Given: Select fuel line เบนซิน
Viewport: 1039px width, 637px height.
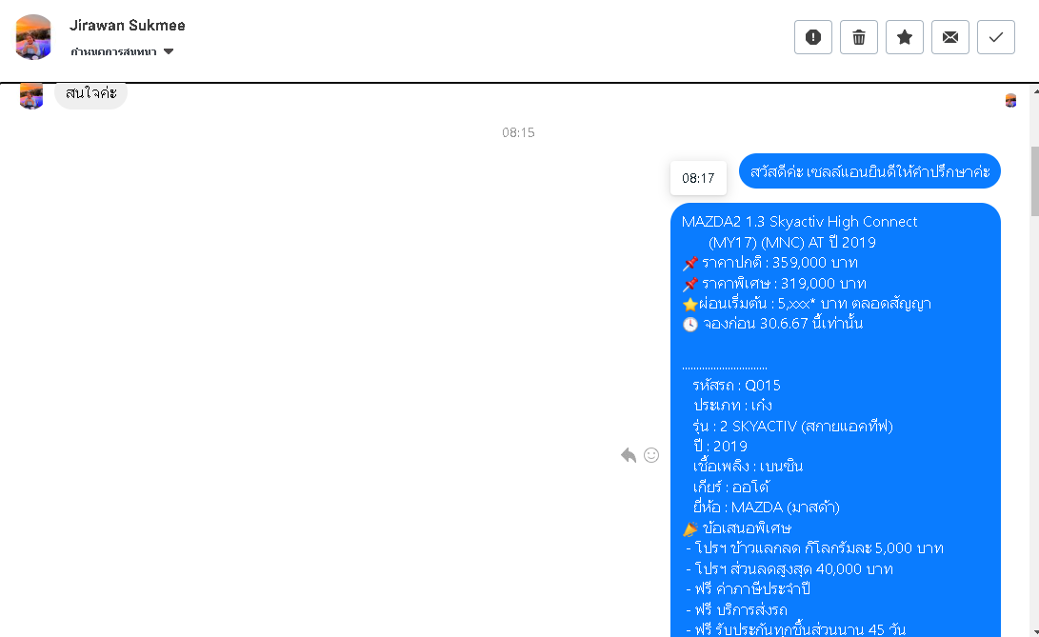Looking at the screenshot, I should (x=748, y=466).
